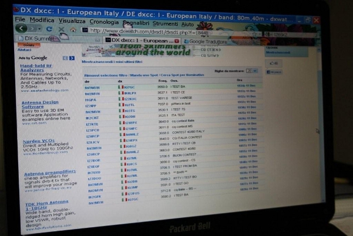Screen dimensions: 353x236
Task: Select the 'TEST VARESE' comment text
Action: coord(181,98)
